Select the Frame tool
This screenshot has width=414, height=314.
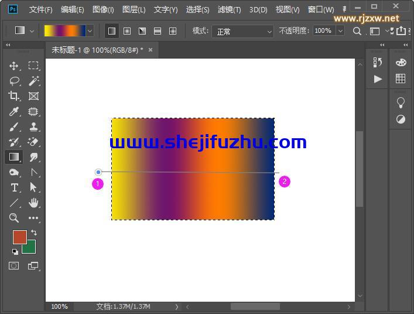[x=33, y=96]
